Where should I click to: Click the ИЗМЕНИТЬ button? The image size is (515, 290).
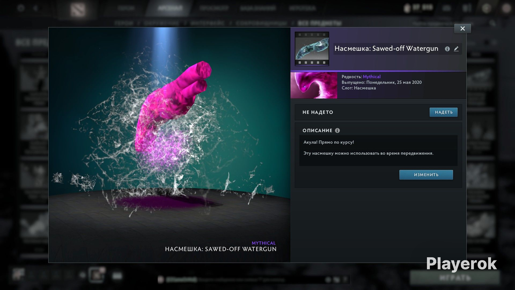[426, 175]
